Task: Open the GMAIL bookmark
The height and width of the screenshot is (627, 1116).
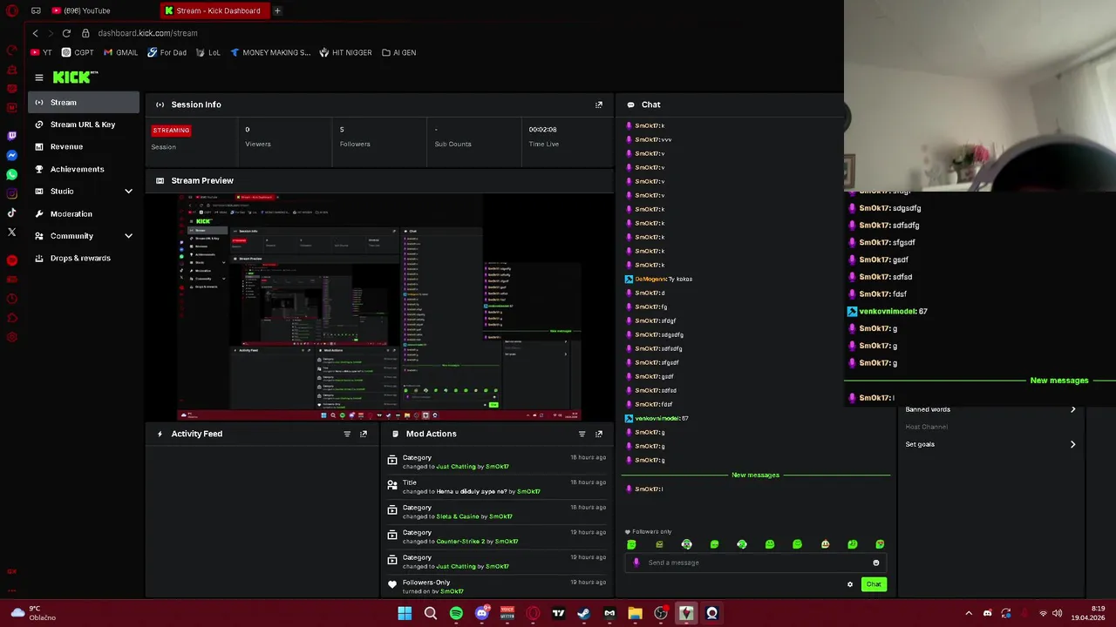Action: (x=120, y=52)
